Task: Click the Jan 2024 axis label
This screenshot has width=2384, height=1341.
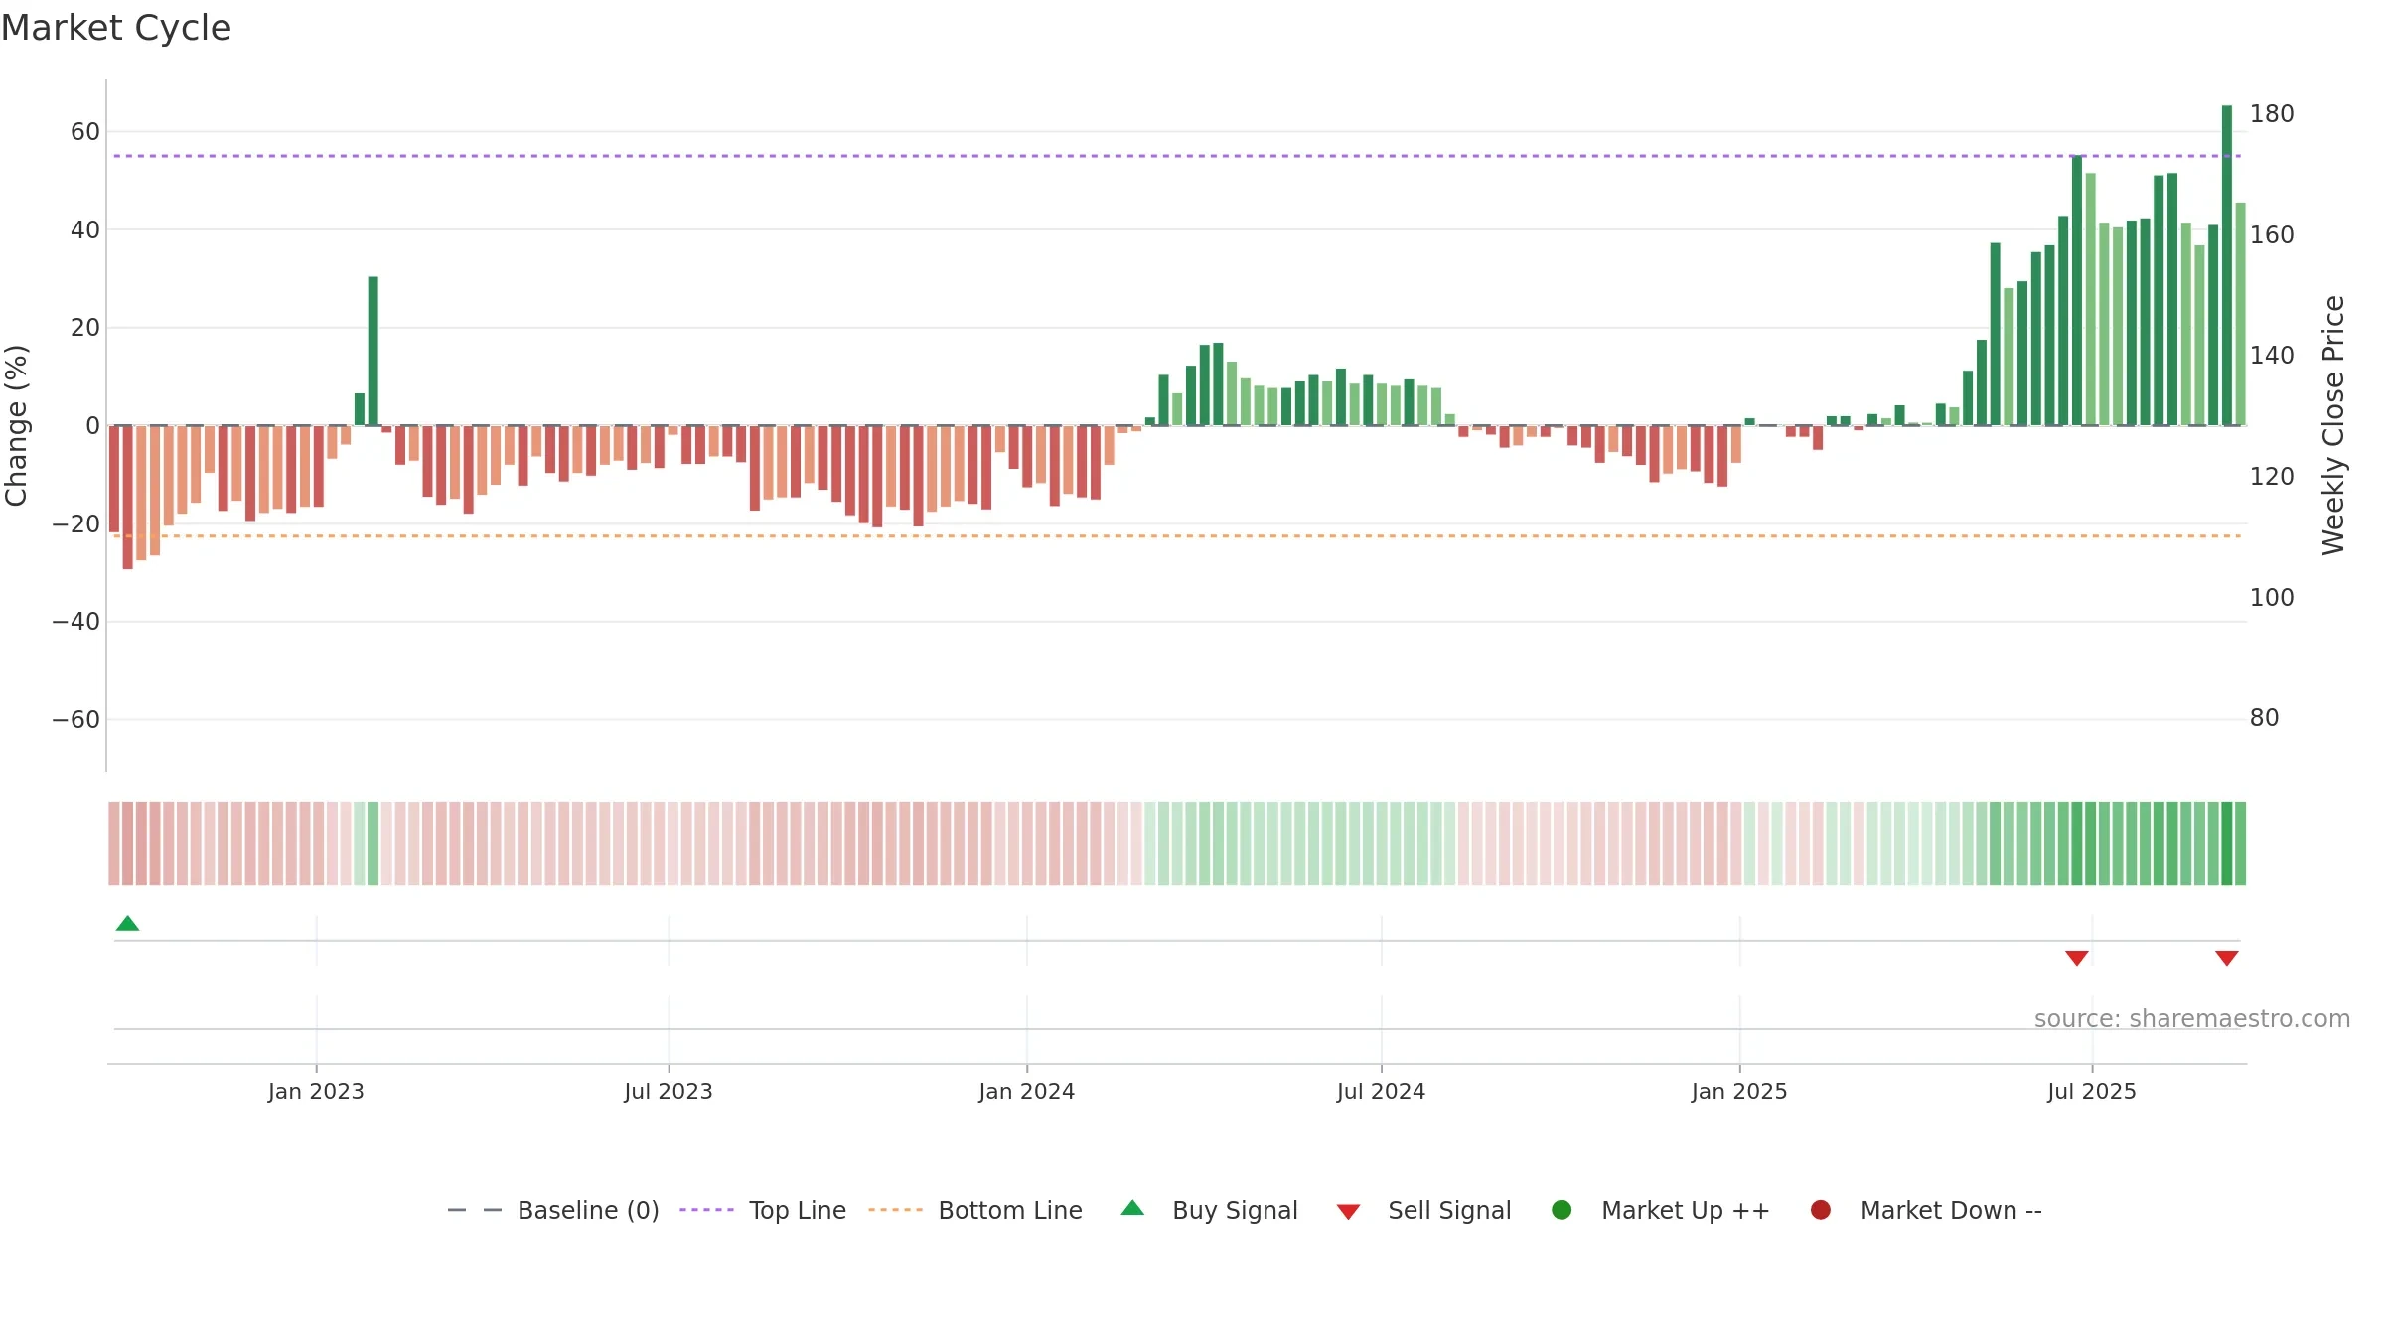Action: click(x=1027, y=1092)
